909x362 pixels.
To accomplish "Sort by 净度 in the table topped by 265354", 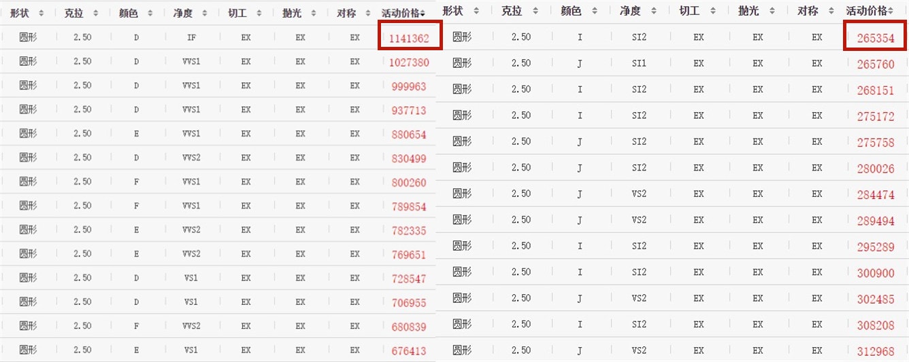I will [654, 11].
